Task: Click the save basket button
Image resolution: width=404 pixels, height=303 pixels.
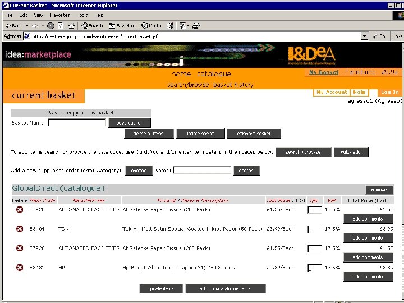Action: click(x=130, y=123)
